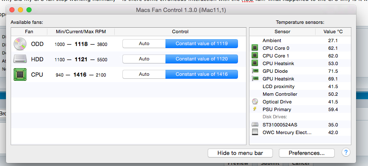Click the HDD fan drive icon
The height and width of the screenshot is (166, 368).
click(20, 59)
